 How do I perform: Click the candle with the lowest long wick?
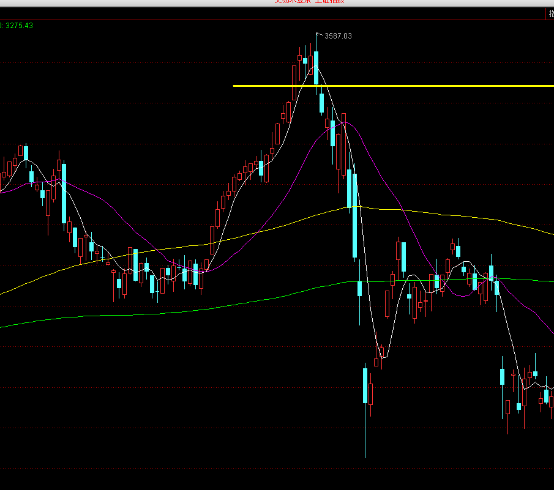click(365, 385)
